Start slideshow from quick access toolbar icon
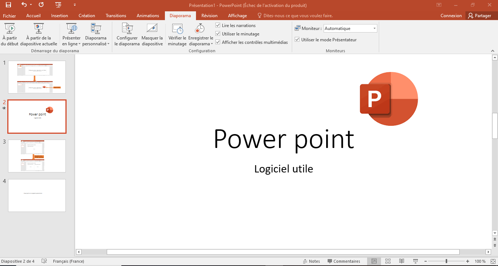This screenshot has height=266, width=498. tap(58, 5)
